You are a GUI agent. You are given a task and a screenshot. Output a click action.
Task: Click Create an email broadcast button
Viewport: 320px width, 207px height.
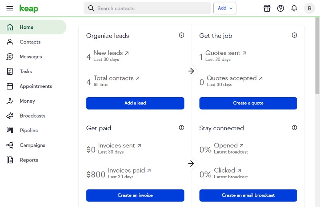click(248, 195)
